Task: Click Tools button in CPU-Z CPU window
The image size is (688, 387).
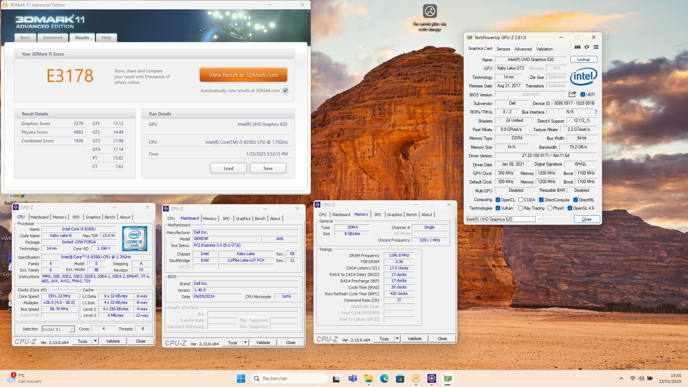Action: point(82,341)
